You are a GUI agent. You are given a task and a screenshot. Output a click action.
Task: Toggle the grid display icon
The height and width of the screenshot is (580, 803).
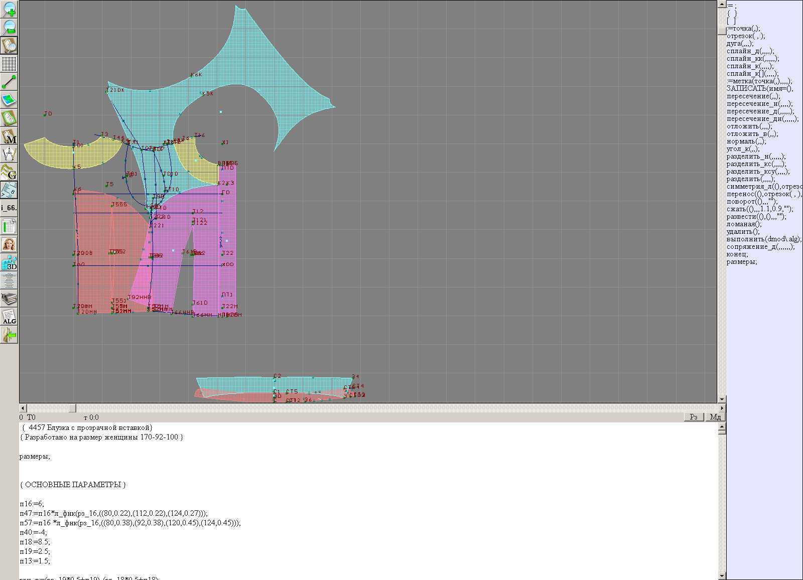[x=9, y=64]
